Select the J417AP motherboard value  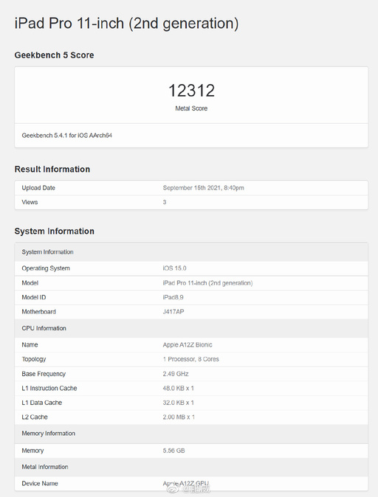point(173,312)
